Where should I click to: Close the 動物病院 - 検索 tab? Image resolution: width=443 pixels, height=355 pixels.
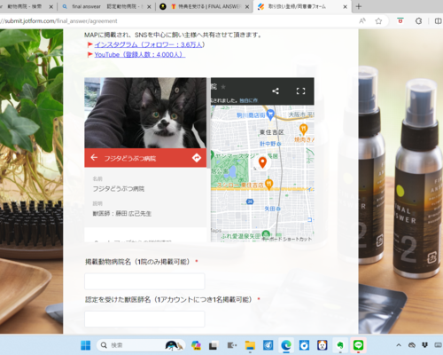pyautogui.click(x=51, y=6)
